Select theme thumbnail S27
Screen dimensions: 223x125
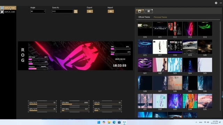pos(160,83)
